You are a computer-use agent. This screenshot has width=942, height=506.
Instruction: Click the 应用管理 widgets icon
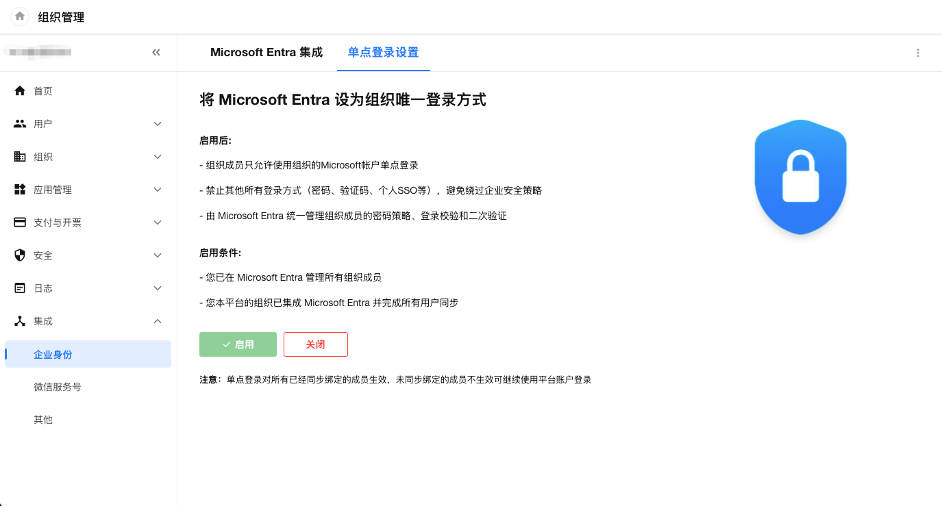click(x=20, y=190)
